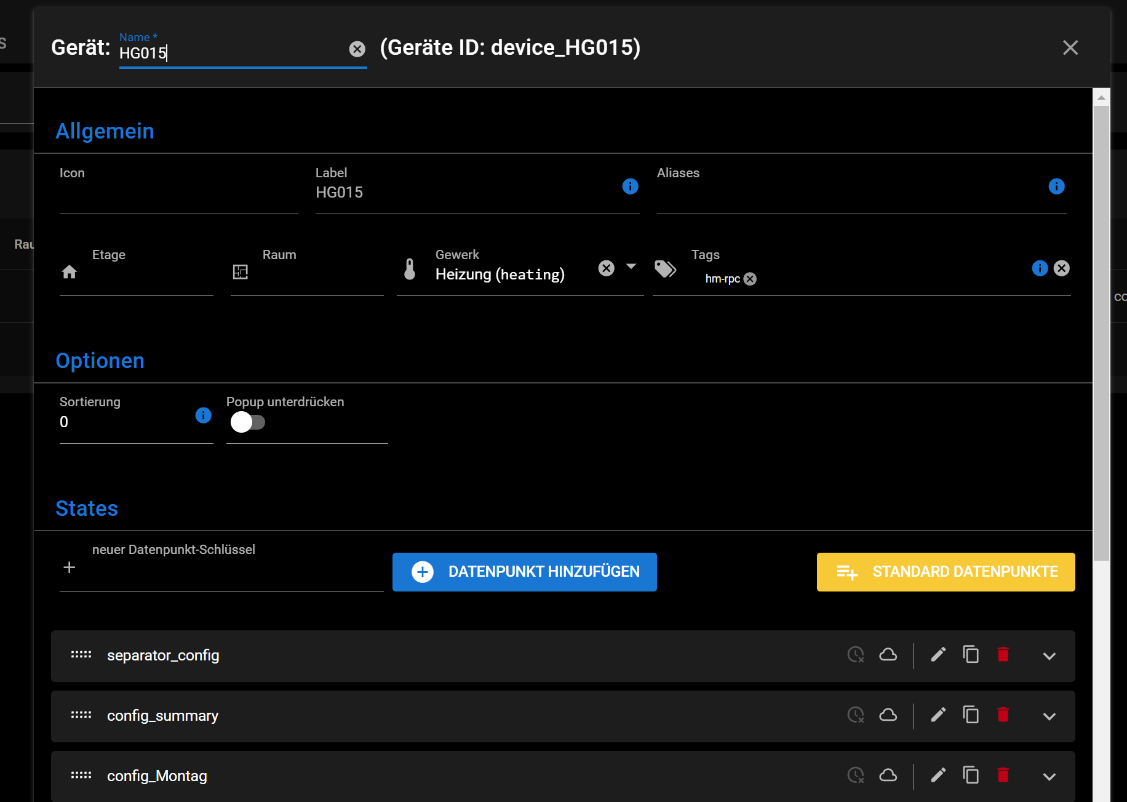Click the Etage home icon

tap(70, 271)
